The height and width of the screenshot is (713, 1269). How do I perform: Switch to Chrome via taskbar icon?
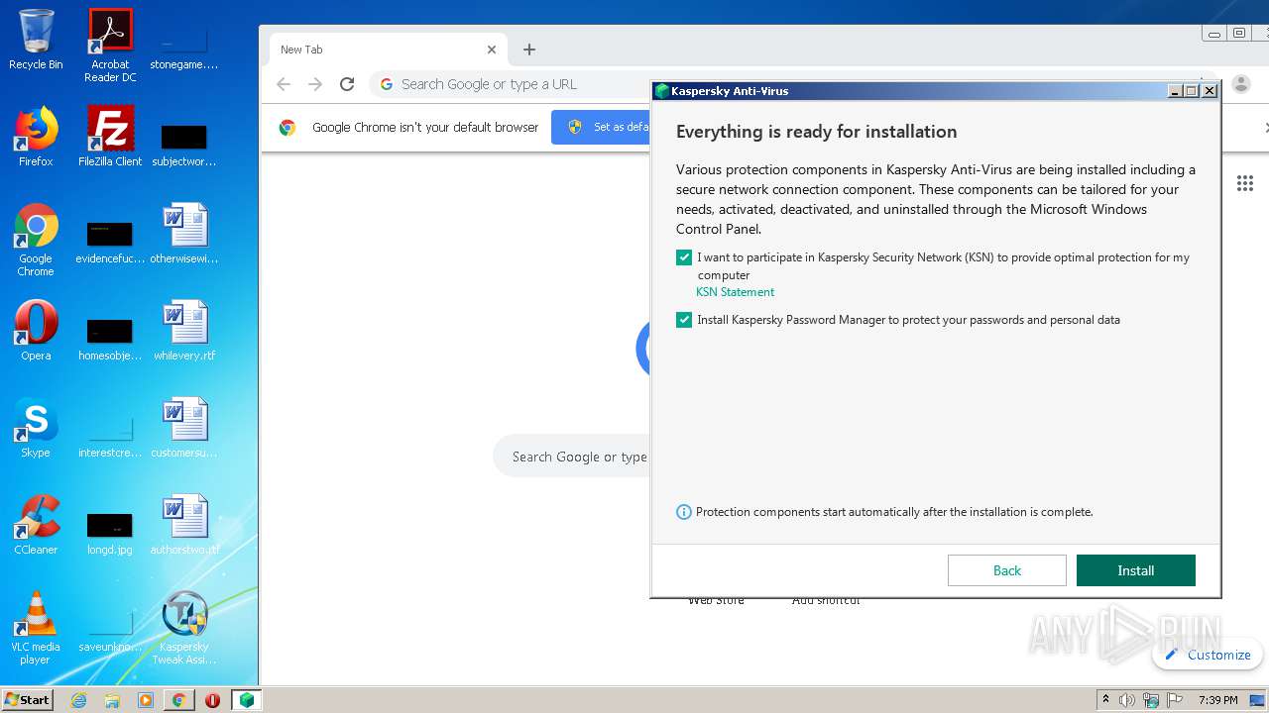[x=178, y=700]
